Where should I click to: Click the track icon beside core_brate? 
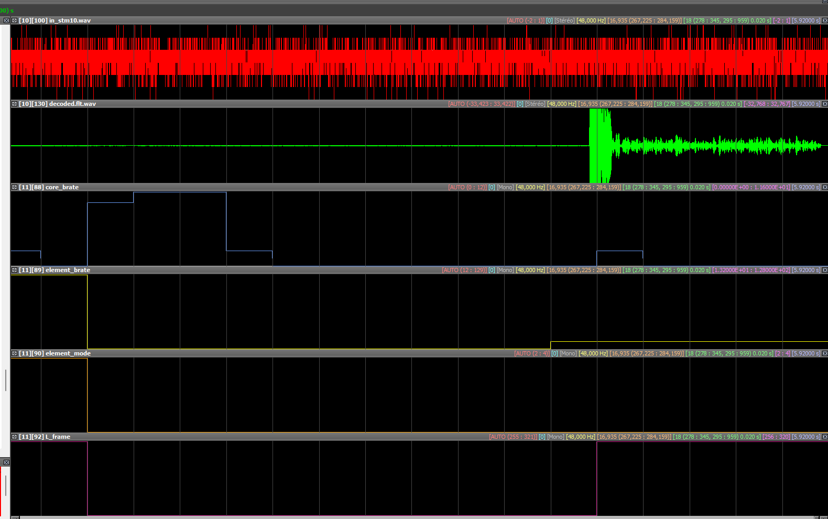pyautogui.click(x=15, y=187)
